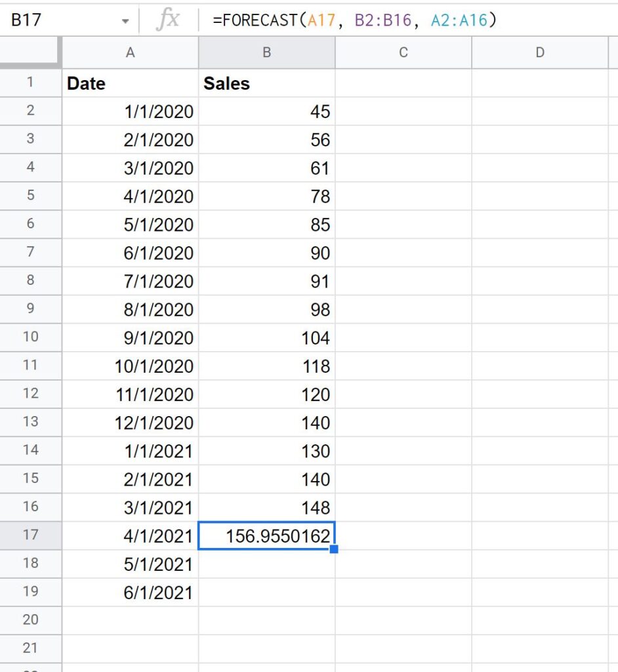This screenshot has width=618, height=672.
Task: Select empty cell B19 next to 6/1/2021
Action: [x=266, y=593]
